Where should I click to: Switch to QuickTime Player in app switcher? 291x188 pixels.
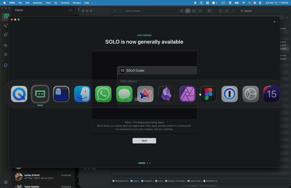tap(19, 94)
